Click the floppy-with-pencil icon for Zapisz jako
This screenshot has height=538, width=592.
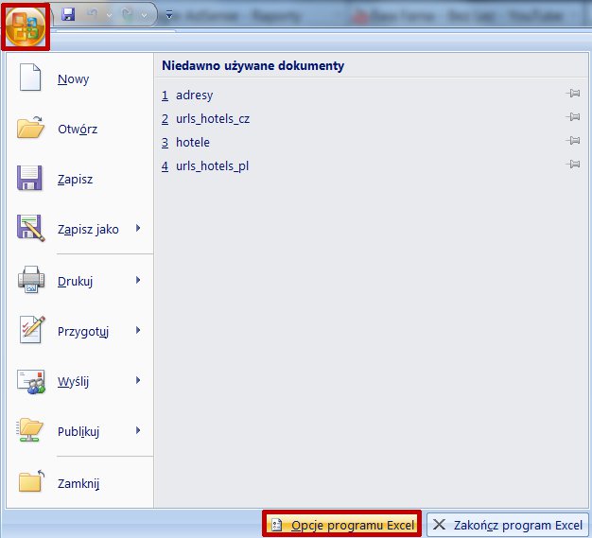(x=30, y=228)
